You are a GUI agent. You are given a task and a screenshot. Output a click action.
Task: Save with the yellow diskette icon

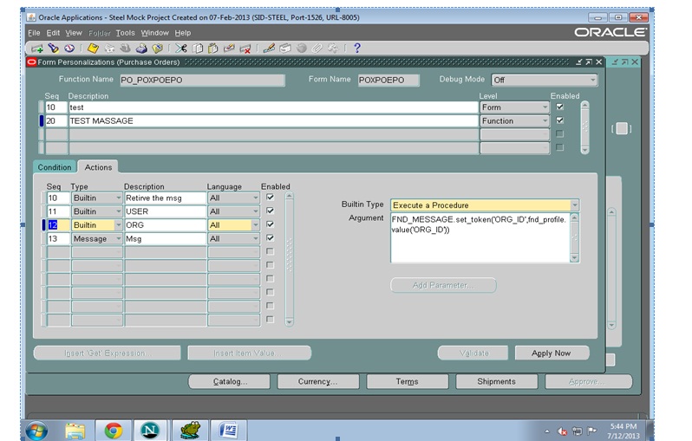pyautogui.click(x=93, y=48)
